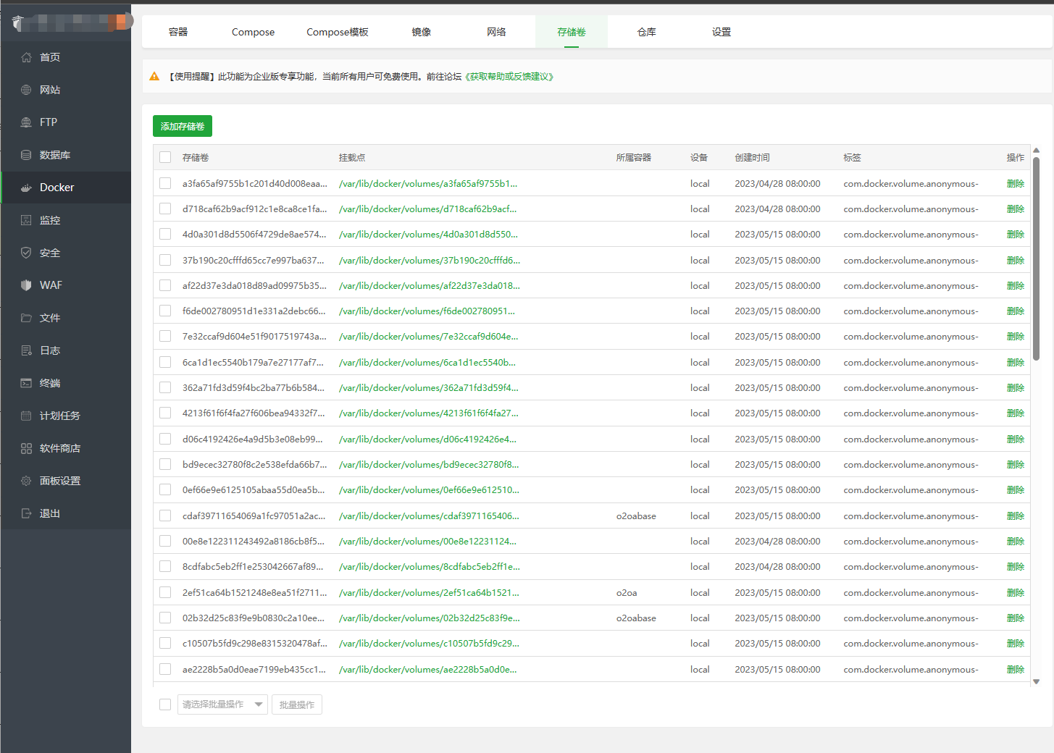This screenshot has height=753, width=1054.
Task: Delete volume 02b32d25c83f9e9b0830 via 删除
Action: point(1016,618)
